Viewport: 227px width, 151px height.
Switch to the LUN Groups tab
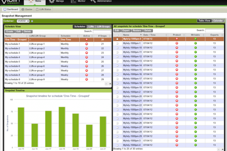tap(103, 27)
